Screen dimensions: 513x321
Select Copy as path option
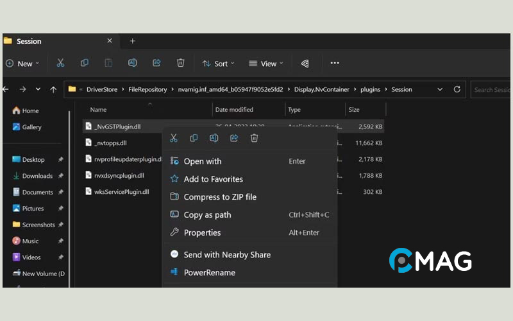(207, 215)
